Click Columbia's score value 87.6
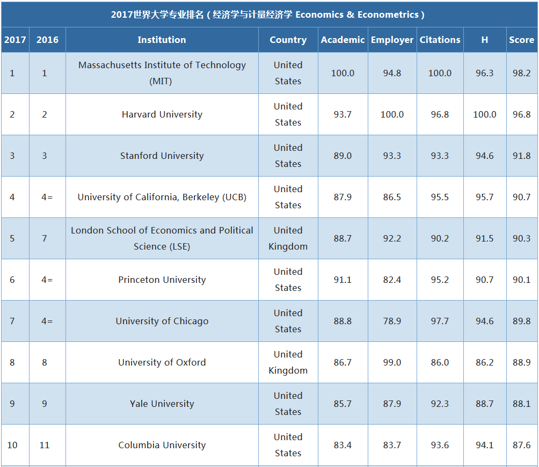 click(522, 445)
